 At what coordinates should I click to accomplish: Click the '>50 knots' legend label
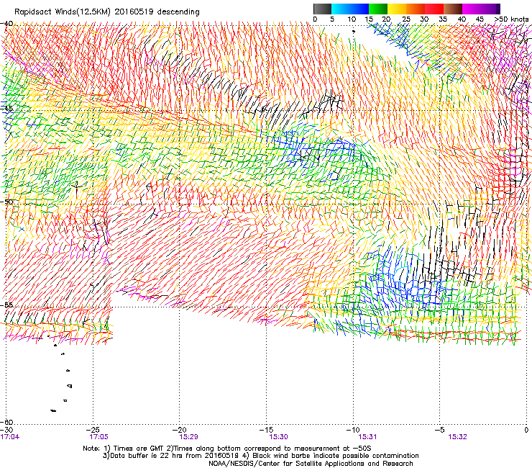[511, 19]
